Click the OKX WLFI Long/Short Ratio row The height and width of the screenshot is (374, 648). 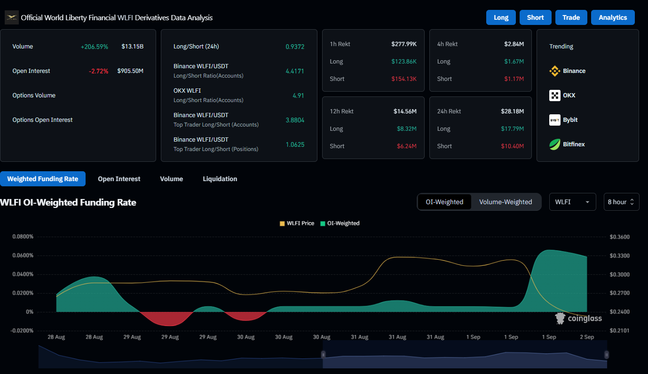tap(239, 95)
